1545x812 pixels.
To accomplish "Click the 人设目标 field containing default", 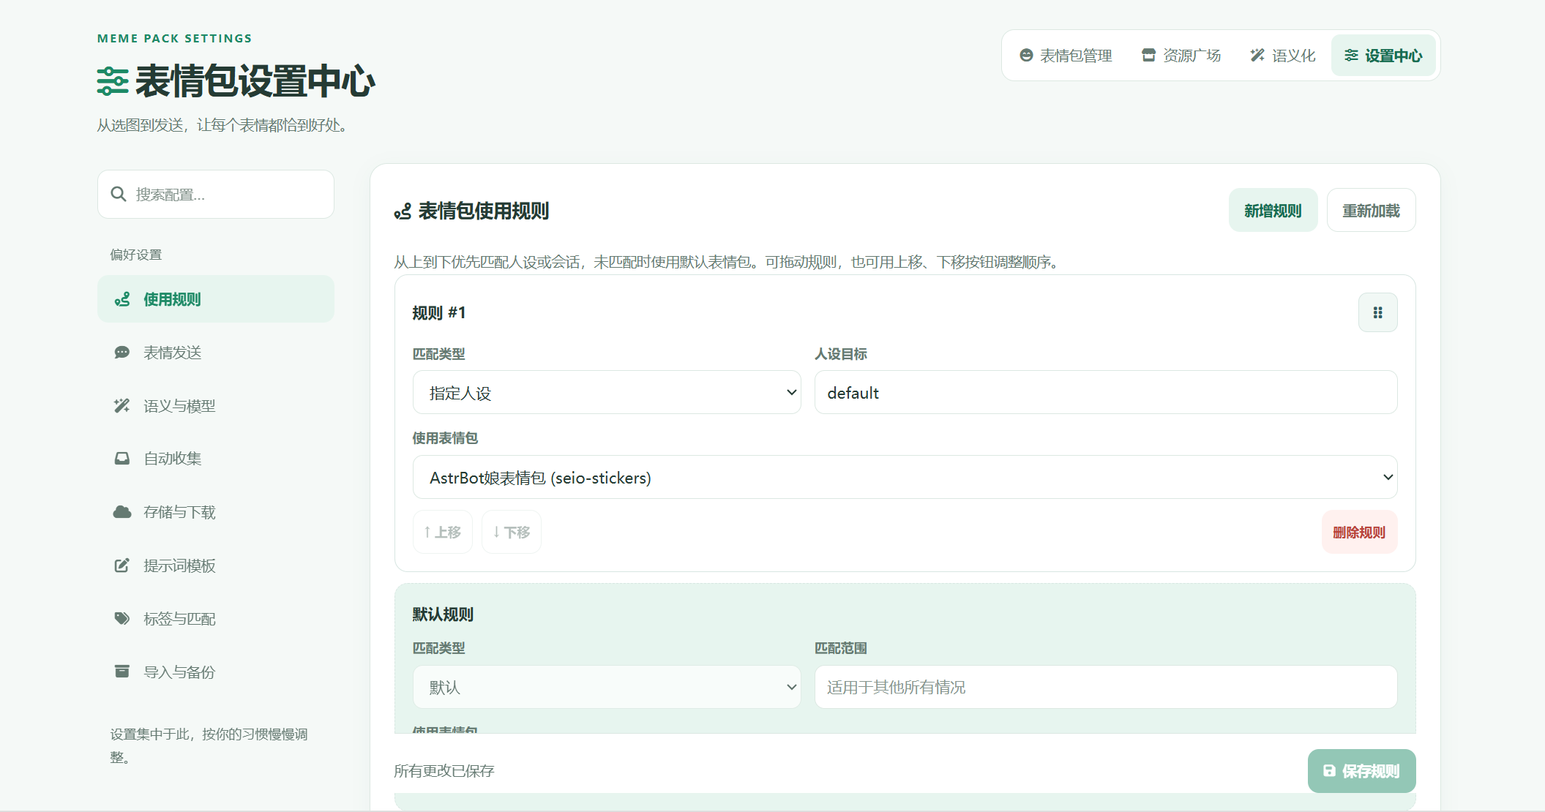I will tap(1106, 393).
